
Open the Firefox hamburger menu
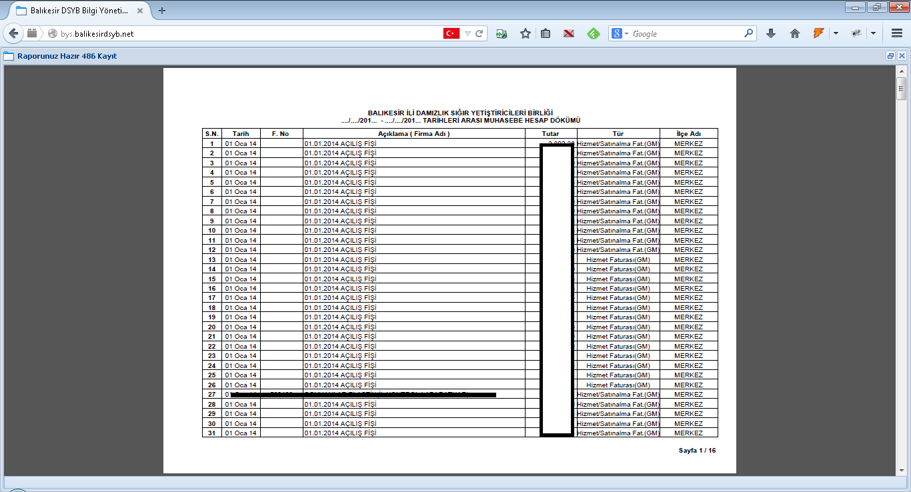pos(897,33)
